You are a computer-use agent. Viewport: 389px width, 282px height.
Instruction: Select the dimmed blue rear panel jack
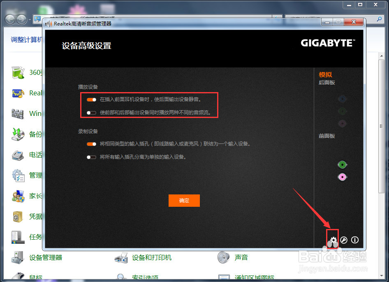(x=343, y=99)
